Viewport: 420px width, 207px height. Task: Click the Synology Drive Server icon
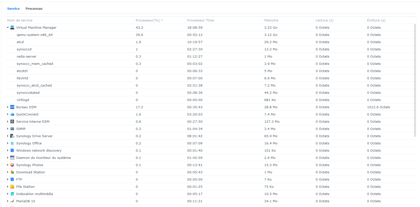12,136
